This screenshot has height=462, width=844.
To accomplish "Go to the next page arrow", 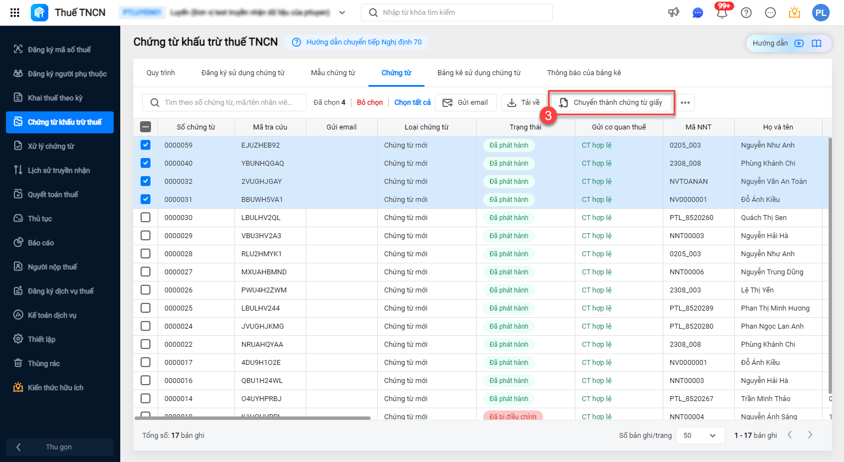I will tap(809, 435).
